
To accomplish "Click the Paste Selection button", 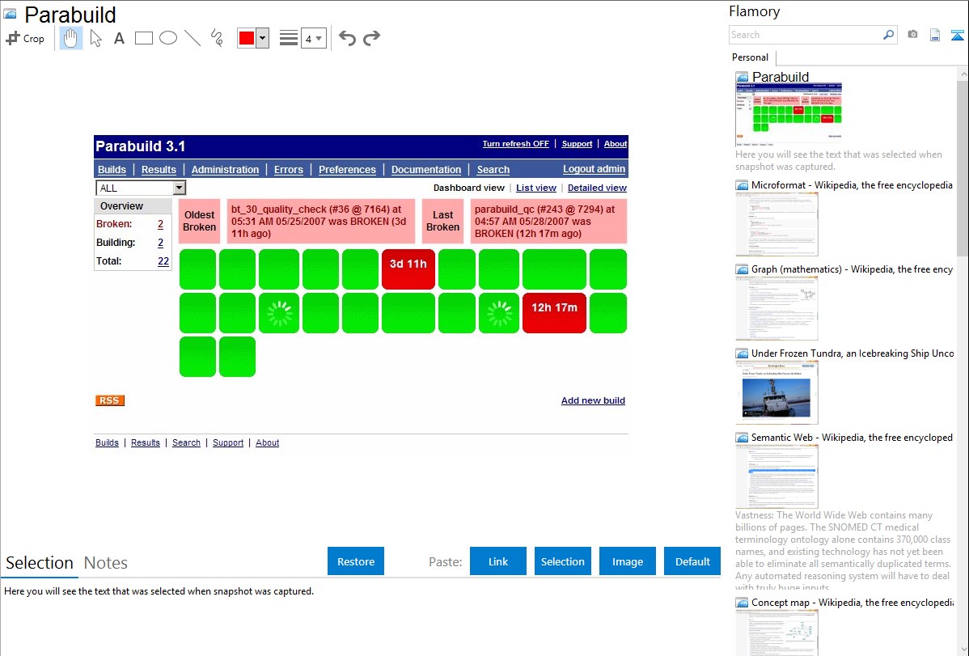I will (563, 561).
